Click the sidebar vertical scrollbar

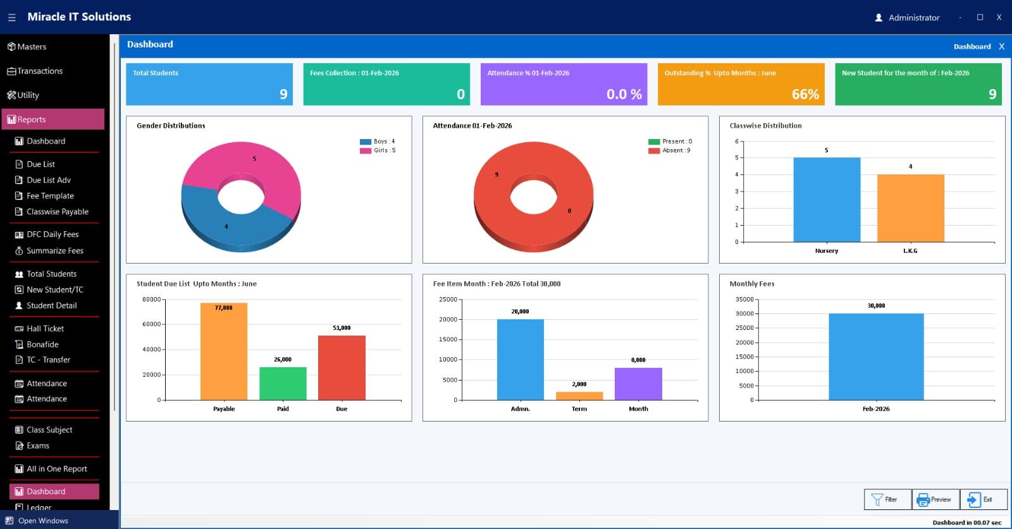(114, 228)
